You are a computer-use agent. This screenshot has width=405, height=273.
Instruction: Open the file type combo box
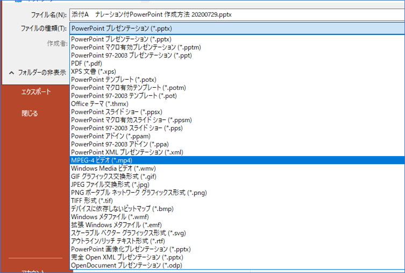point(237,29)
